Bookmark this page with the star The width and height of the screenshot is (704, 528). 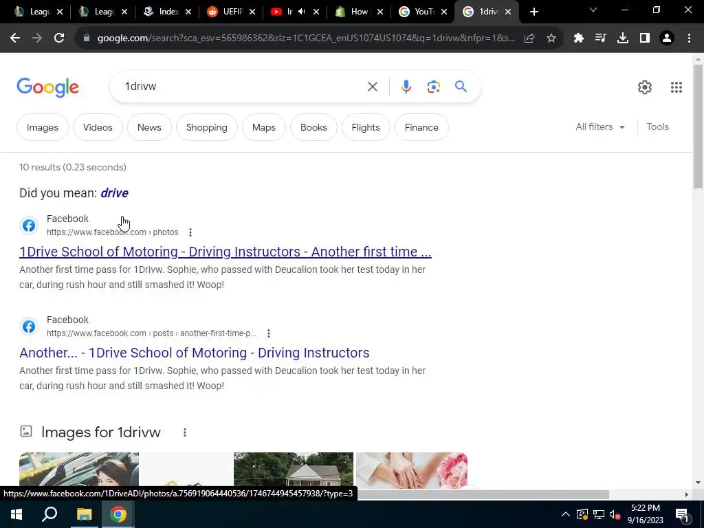click(x=551, y=38)
